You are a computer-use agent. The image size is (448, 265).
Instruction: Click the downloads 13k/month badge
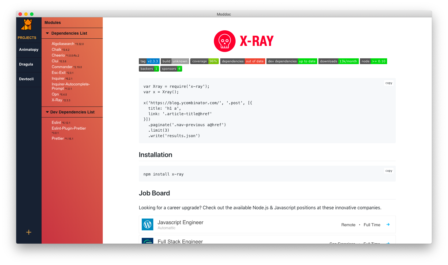tap(339, 61)
